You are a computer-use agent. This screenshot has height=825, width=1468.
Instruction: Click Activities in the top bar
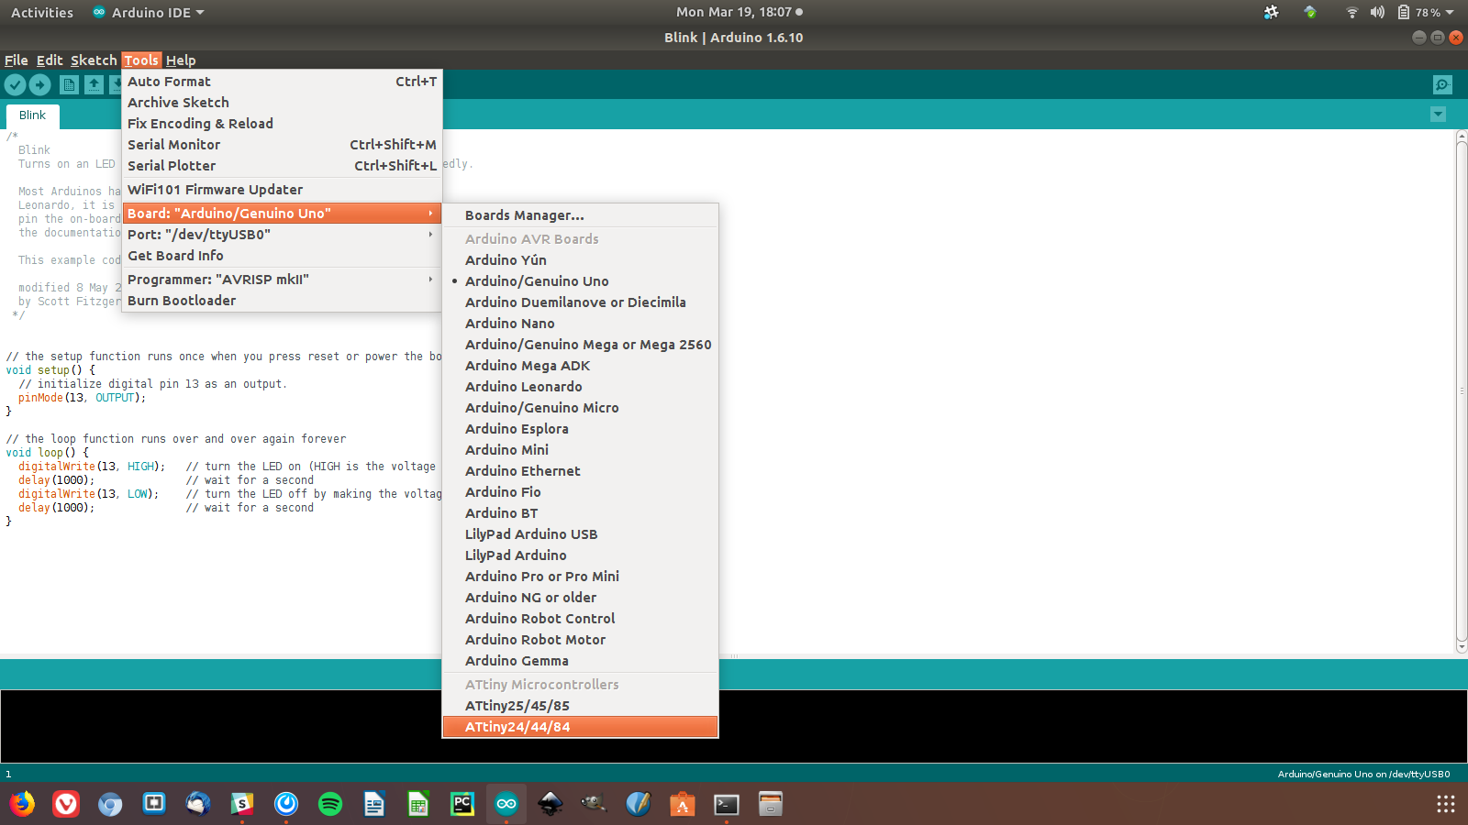point(42,12)
